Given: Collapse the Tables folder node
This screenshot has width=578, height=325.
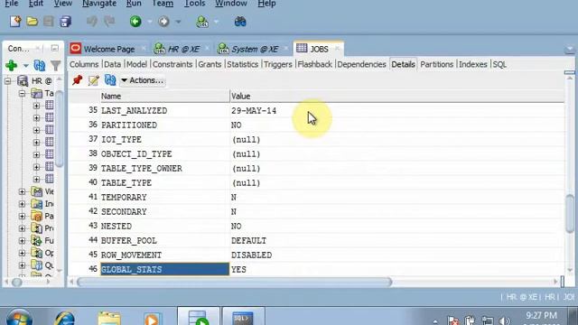Looking at the screenshot, I should point(22,93).
